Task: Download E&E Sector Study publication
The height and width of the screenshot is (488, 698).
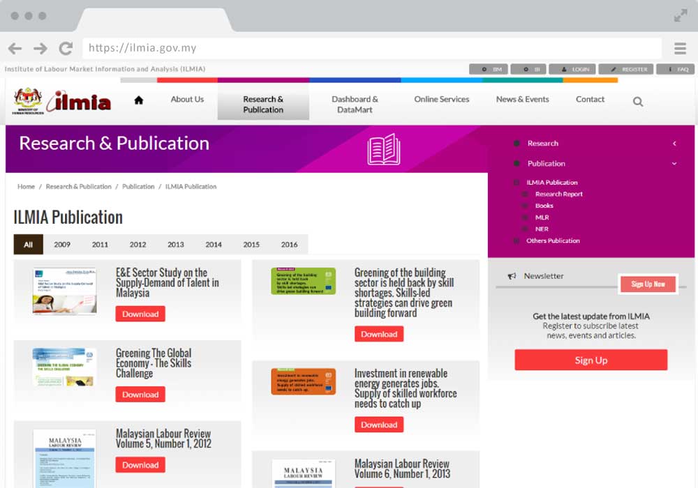Action: pyautogui.click(x=140, y=314)
